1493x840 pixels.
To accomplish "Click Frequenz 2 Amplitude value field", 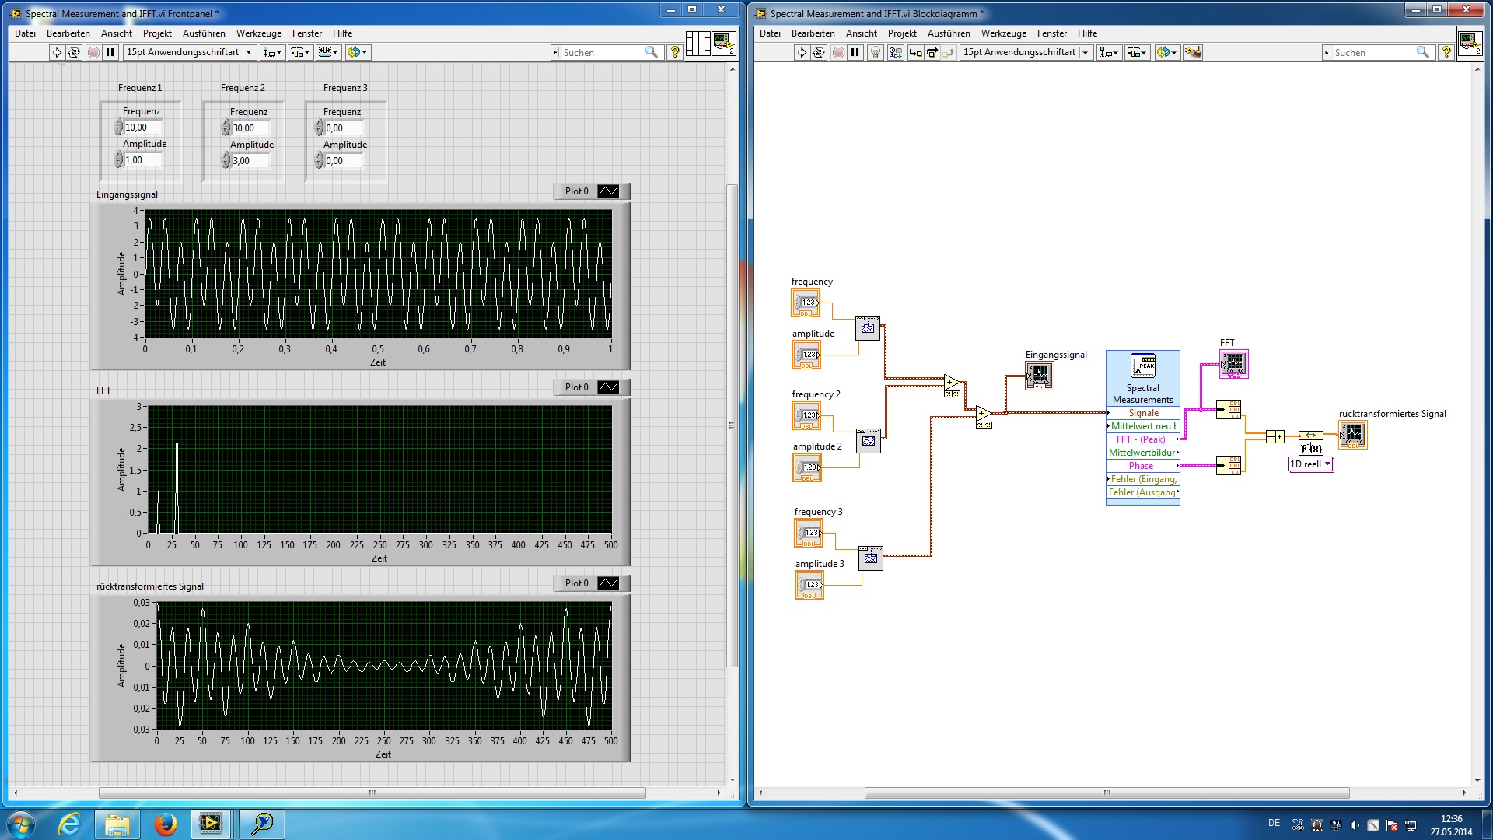I will tap(249, 161).
